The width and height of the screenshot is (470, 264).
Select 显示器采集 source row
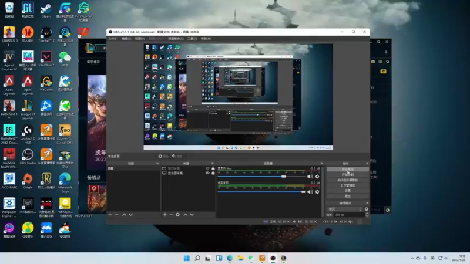[188, 173]
